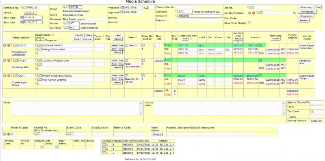Open Currency AED list popup icon

pos(67,28)
